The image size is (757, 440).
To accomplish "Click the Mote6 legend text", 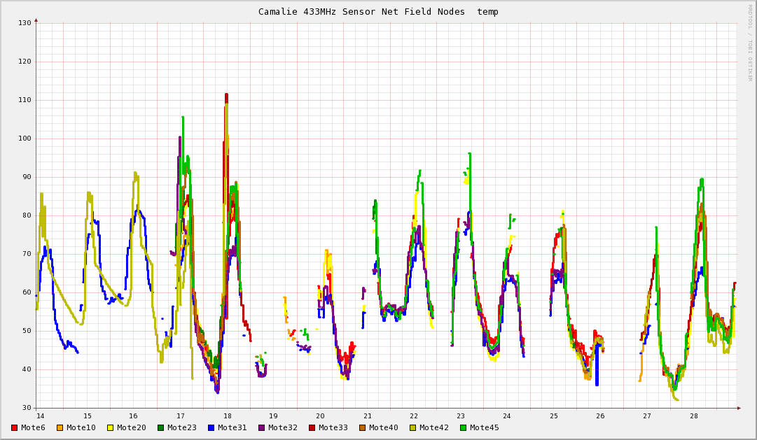I will pyautogui.click(x=33, y=427).
